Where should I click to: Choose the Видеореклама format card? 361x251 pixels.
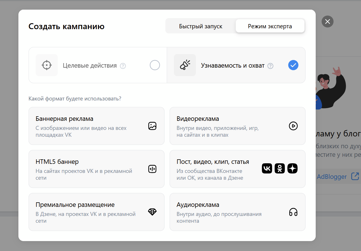pos(238,126)
